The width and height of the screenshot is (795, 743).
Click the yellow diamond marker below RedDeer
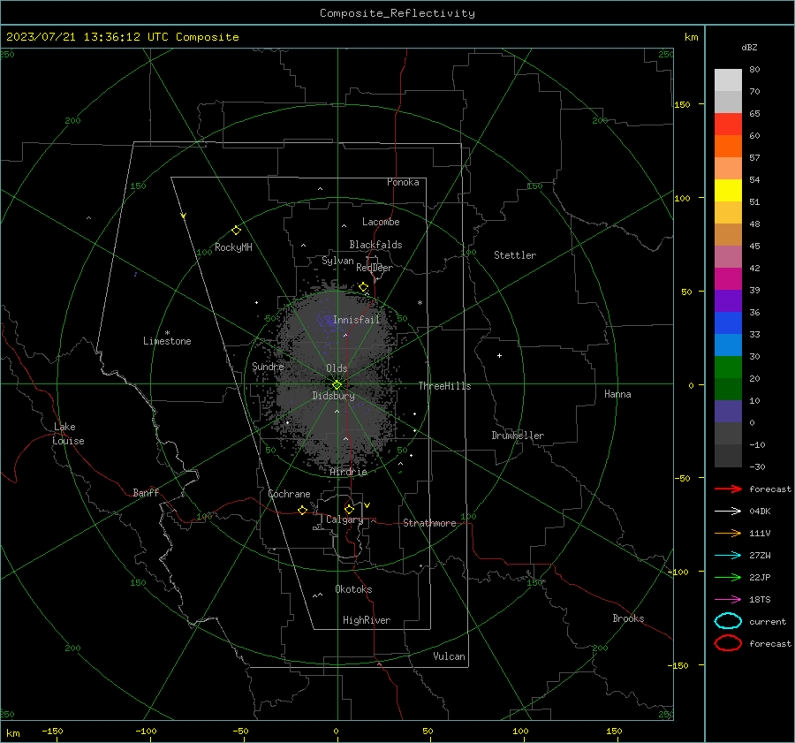pos(364,287)
